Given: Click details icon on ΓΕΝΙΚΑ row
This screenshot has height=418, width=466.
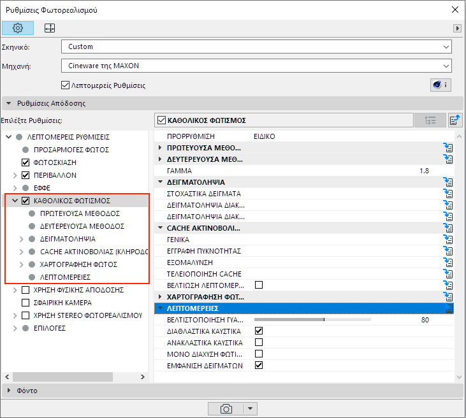Looking at the screenshot, I should [448, 240].
